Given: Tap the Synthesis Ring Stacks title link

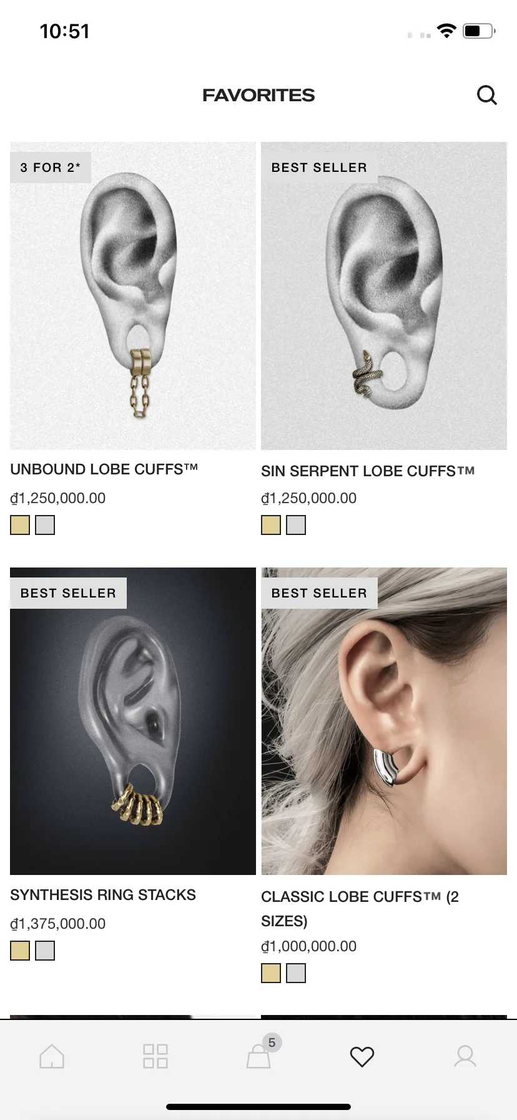Looking at the screenshot, I should [103, 895].
